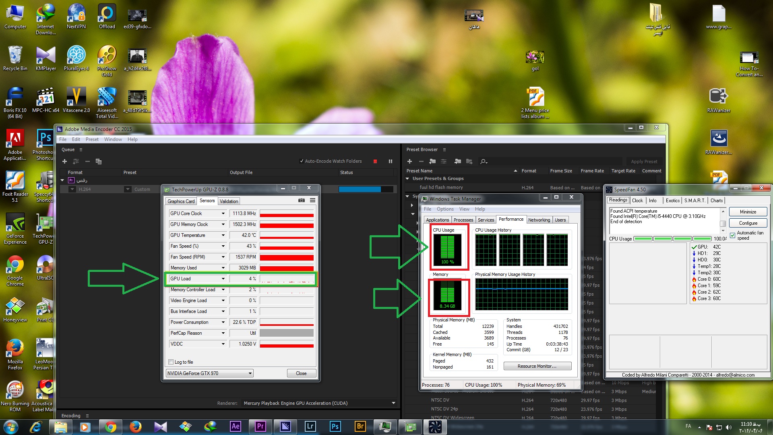The width and height of the screenshot is (773, 435).
Task: Open preset search icon in Preset Browser
Action: tap(484, 161)
